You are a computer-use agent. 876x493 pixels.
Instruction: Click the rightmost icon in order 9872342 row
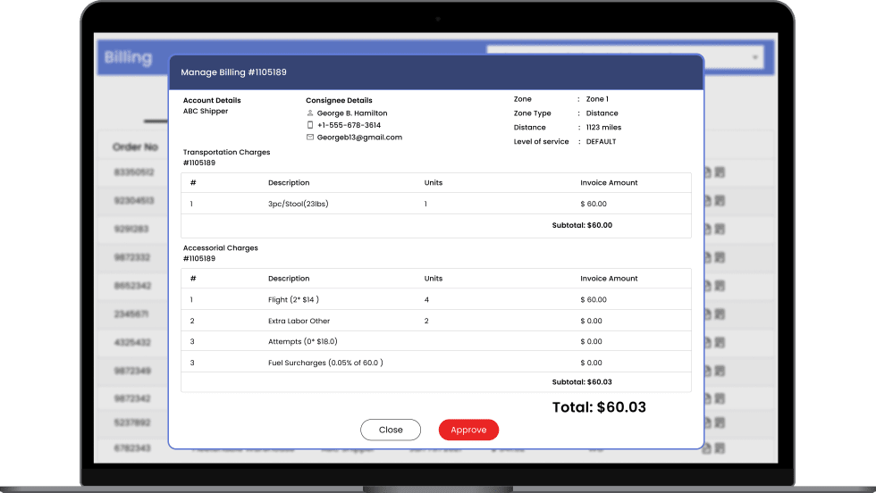coord(720,398)
